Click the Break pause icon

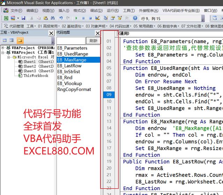click(83, 18)
